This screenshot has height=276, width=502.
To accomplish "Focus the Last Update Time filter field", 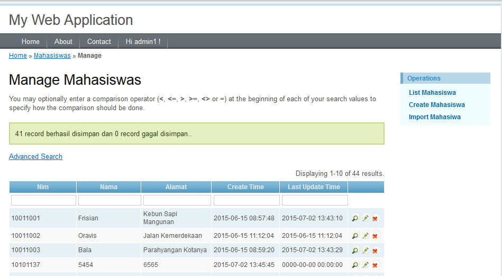I will 315,200.
